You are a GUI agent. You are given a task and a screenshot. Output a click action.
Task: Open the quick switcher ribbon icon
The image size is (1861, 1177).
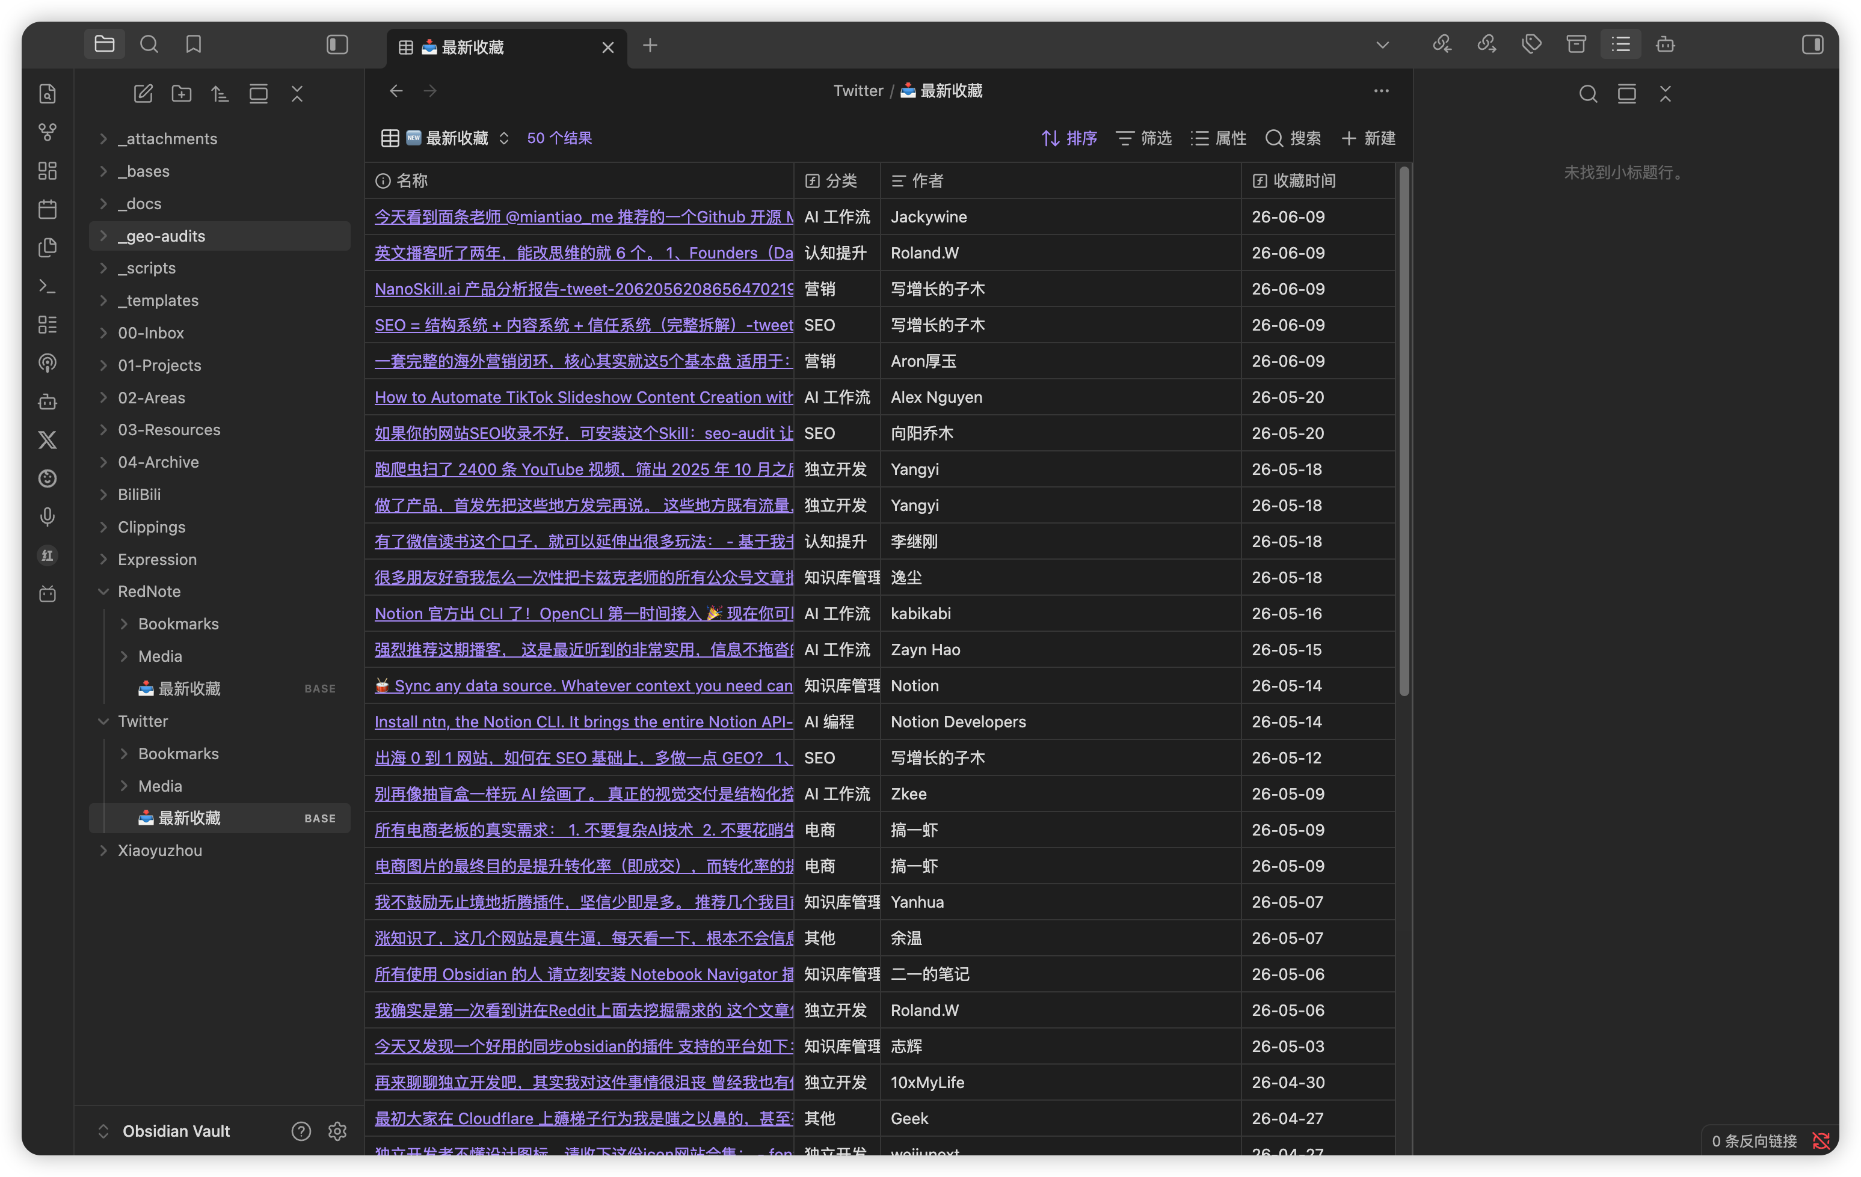coord(48,93)
